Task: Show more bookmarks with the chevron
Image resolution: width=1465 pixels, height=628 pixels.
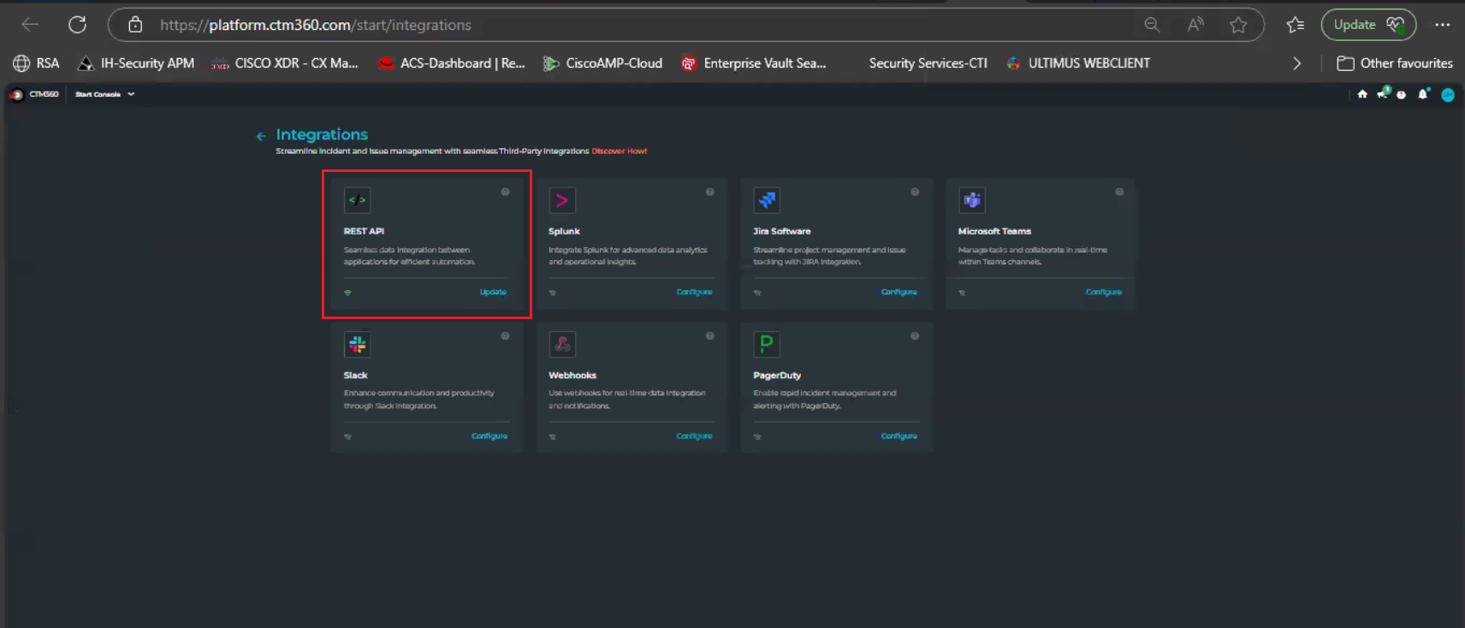Action: coord(1297,63)
